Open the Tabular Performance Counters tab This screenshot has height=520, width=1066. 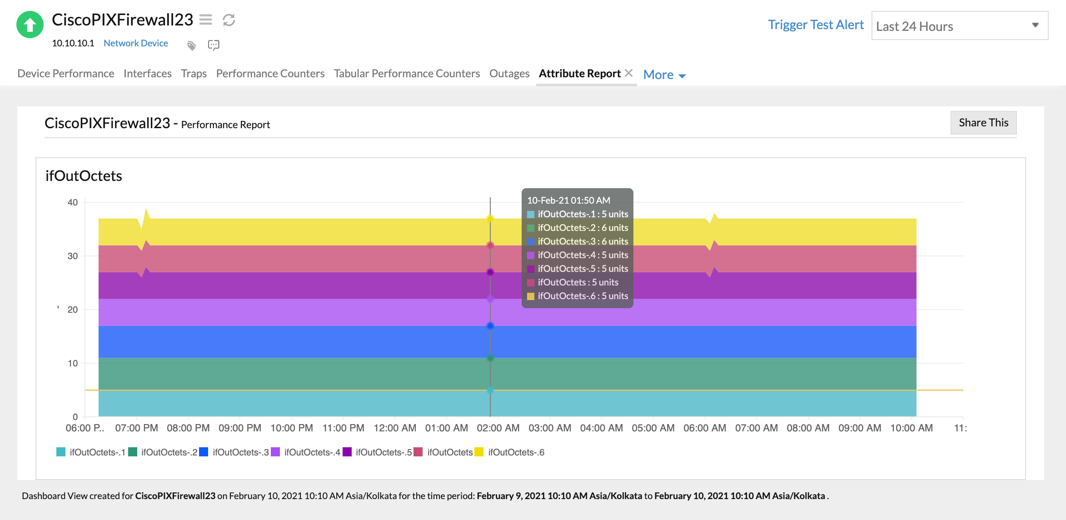coord(407,73)
